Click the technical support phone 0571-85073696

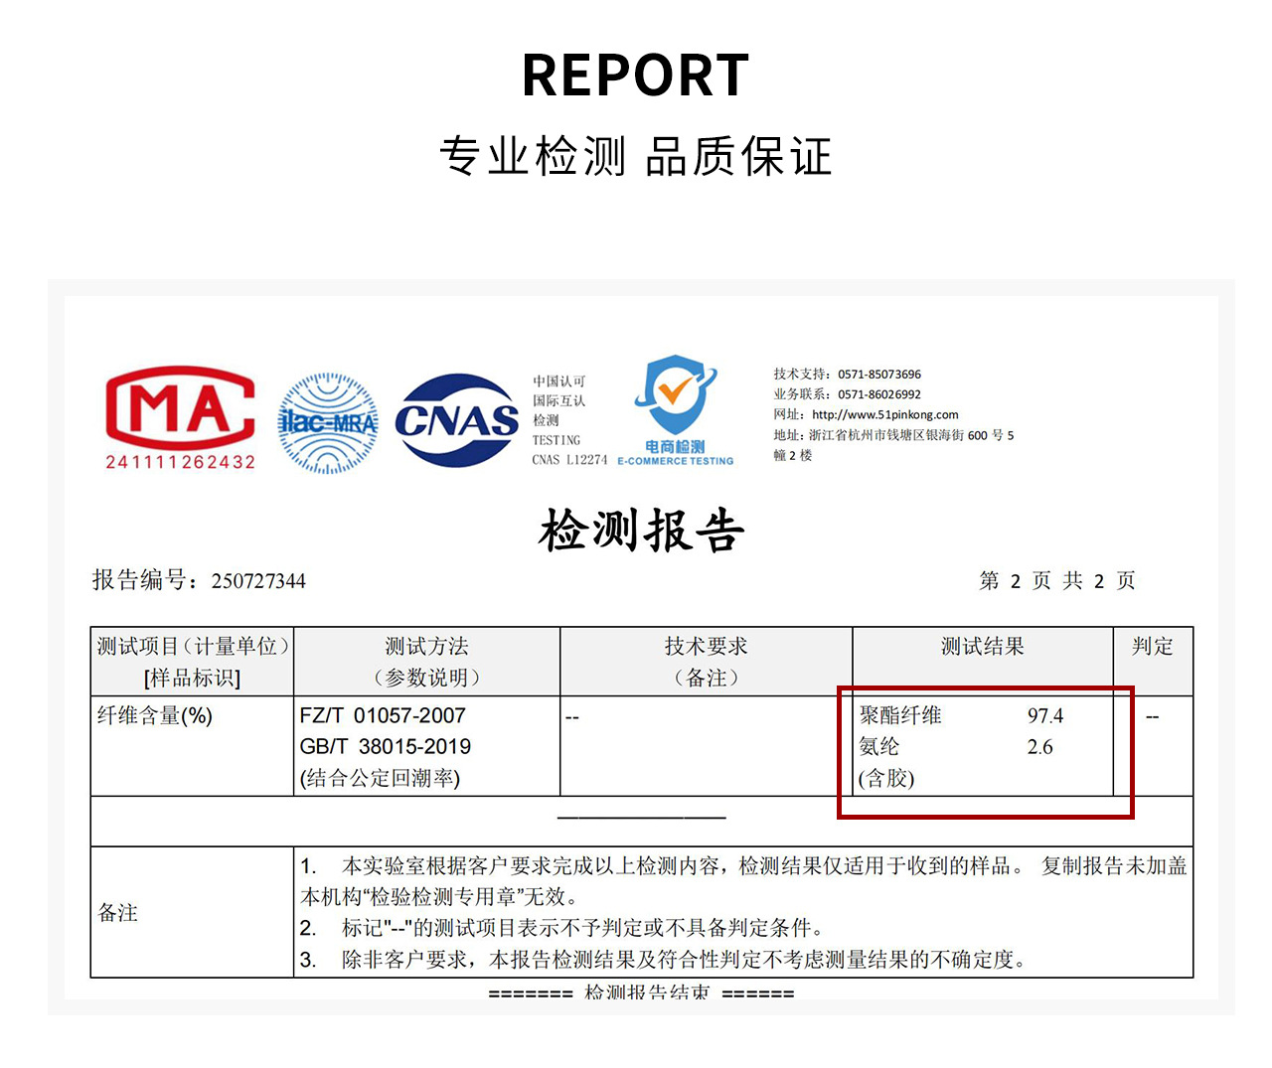coord(878,375)
